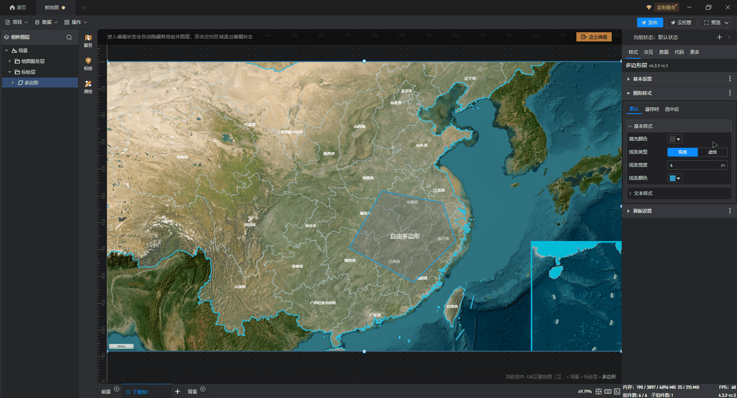
Task: Expand the 多边形 tree node
Action: (13, 83)
